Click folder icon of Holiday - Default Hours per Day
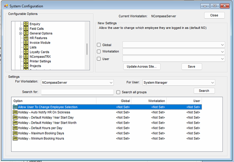 click(15, 128)
